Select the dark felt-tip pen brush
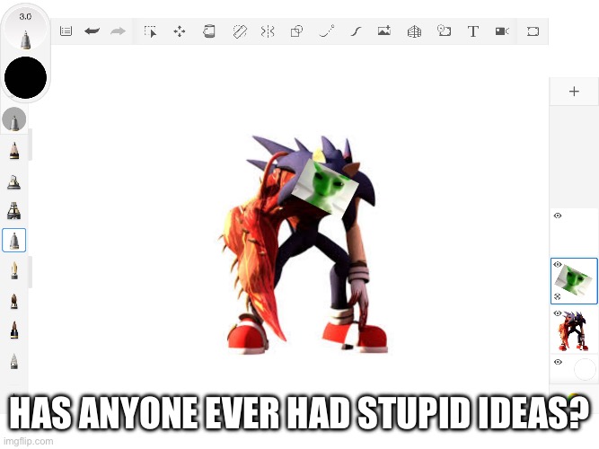Screen dimensions: 599x449 point(14,330)
